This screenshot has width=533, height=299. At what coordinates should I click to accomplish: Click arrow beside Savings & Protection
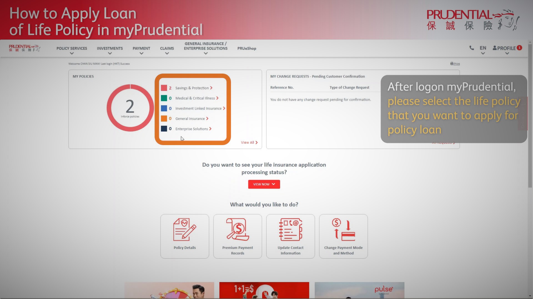pyautogui.click(x=211, y=88)
